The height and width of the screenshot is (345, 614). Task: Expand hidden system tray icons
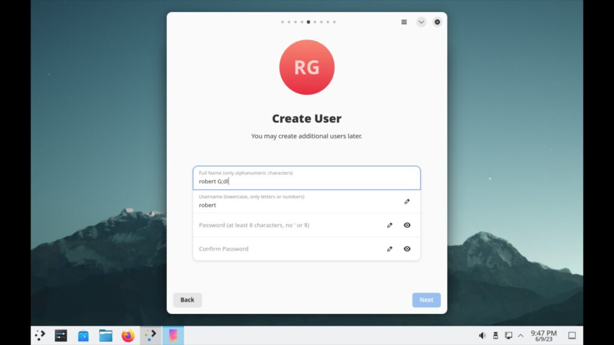(x=521, y=335)
